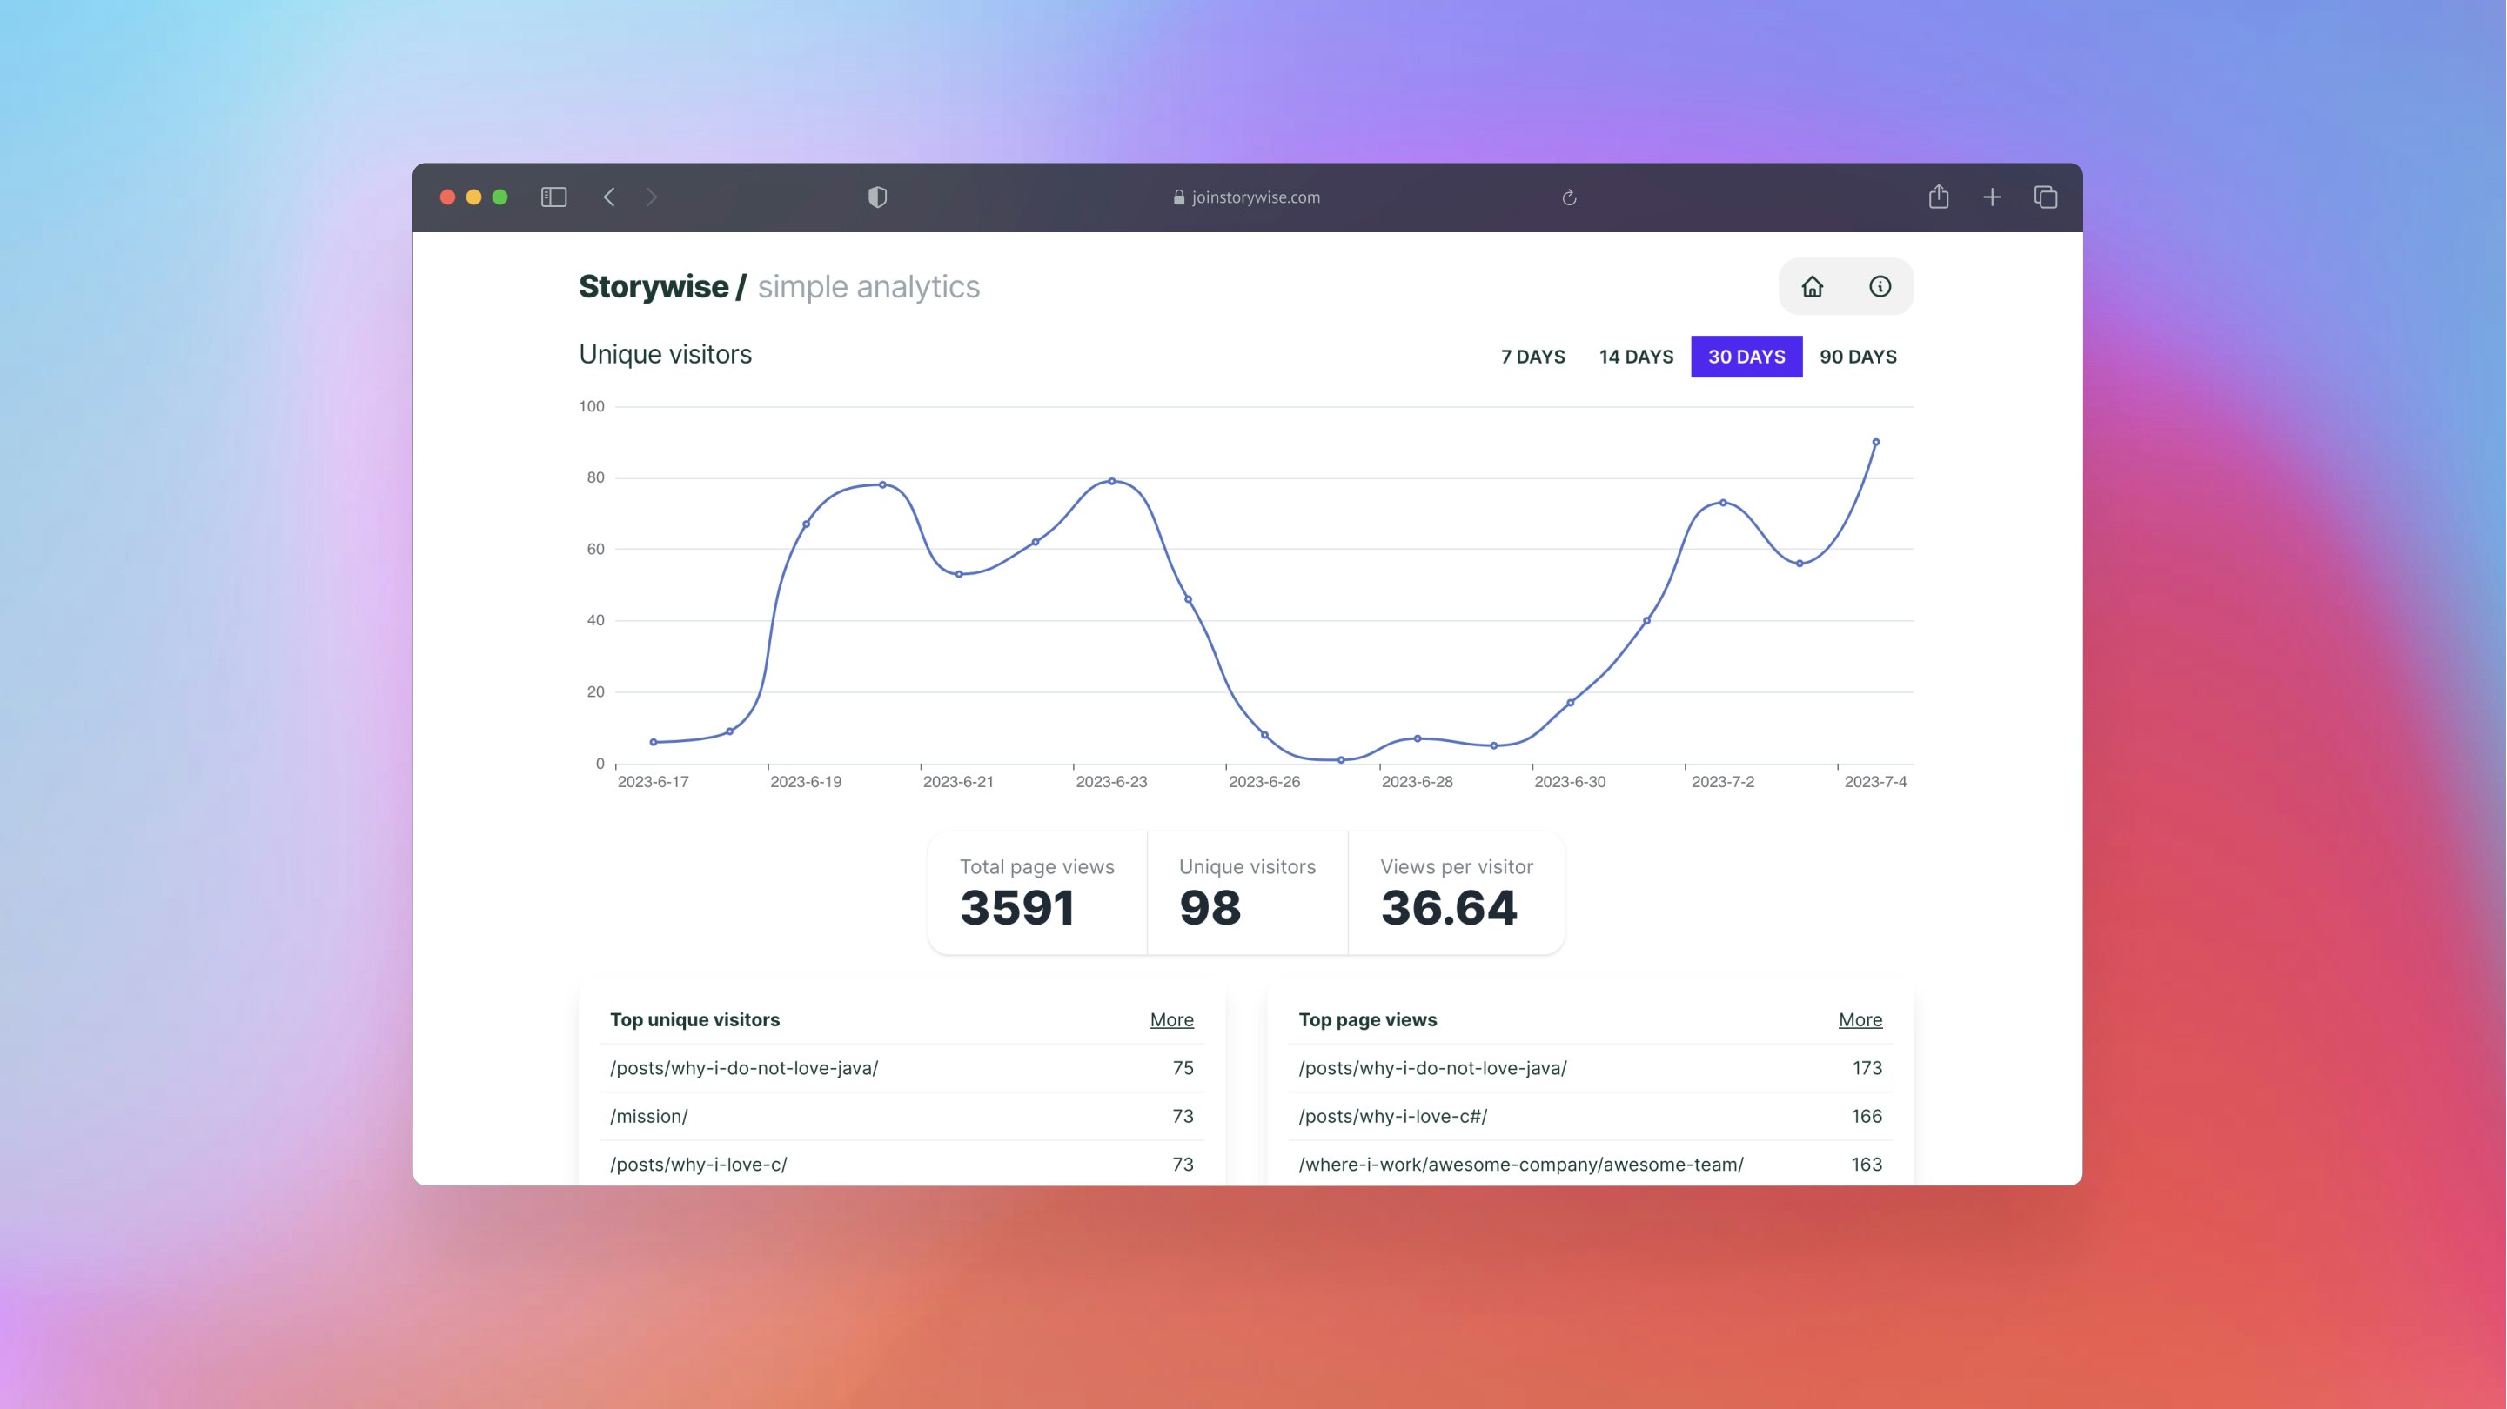Minimize the window with the yellow button
Screen dimensions: 2507x1409
(x=474, y=197)
